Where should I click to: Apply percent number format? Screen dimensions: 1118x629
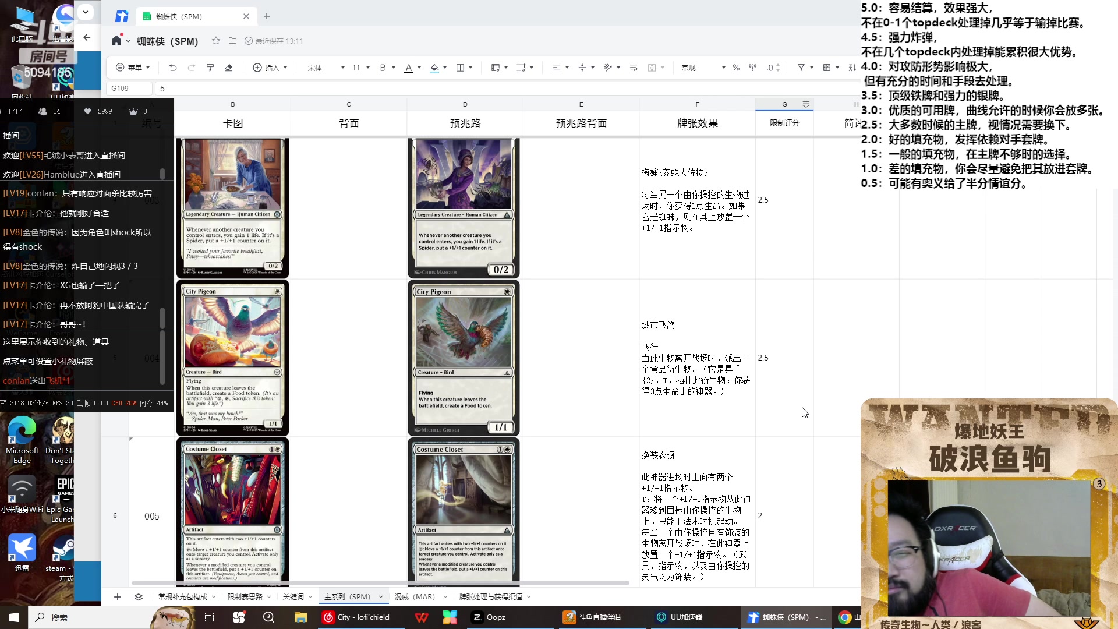click(736, 68)
